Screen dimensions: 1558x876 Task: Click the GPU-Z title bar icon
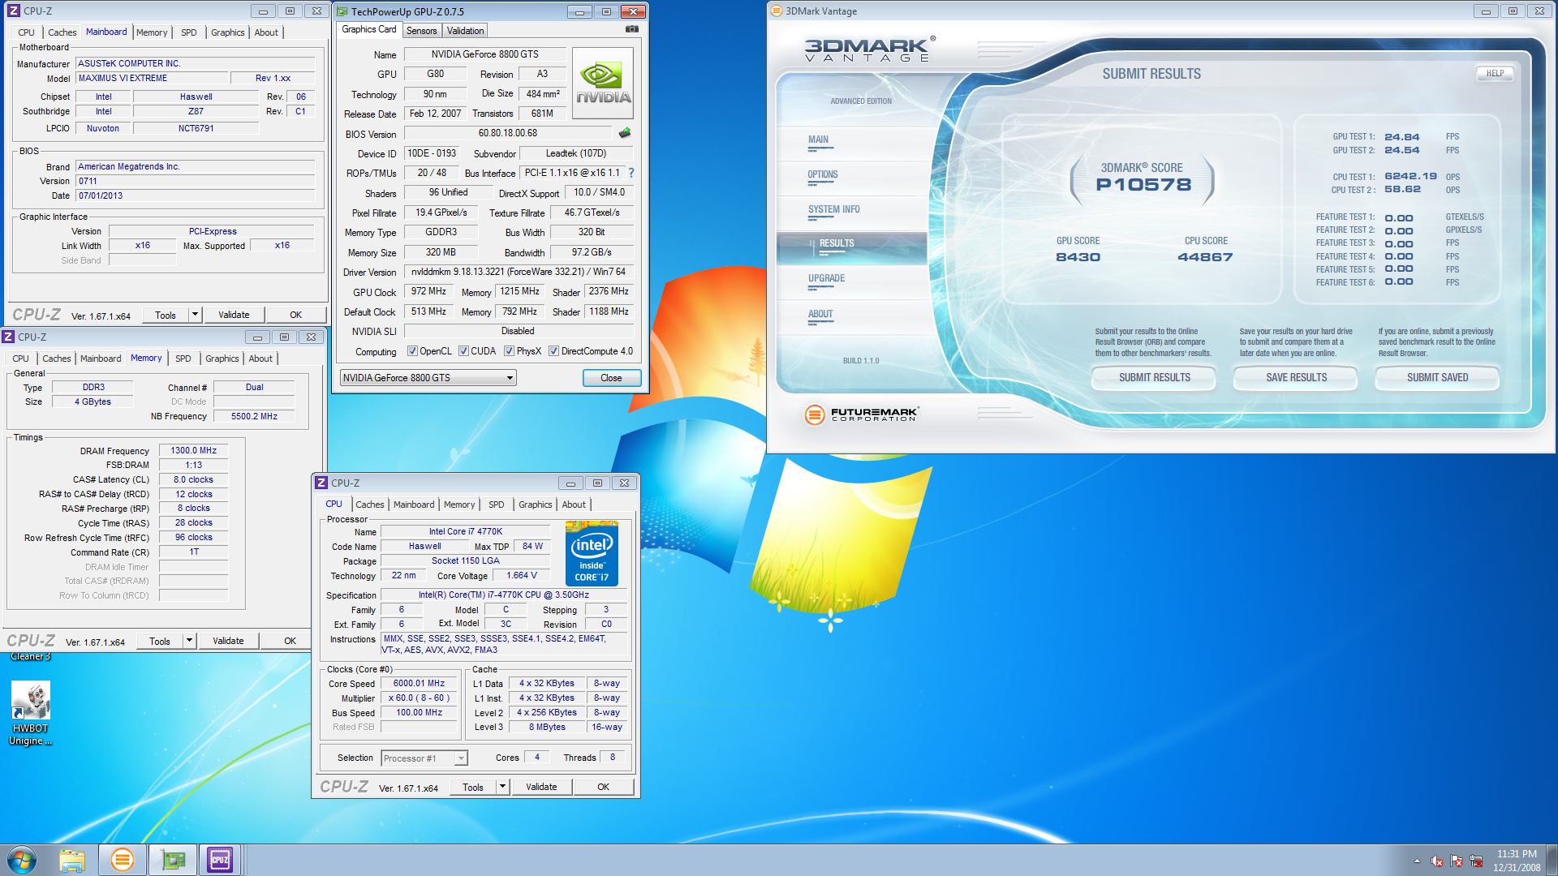click(x=342, y=11)
